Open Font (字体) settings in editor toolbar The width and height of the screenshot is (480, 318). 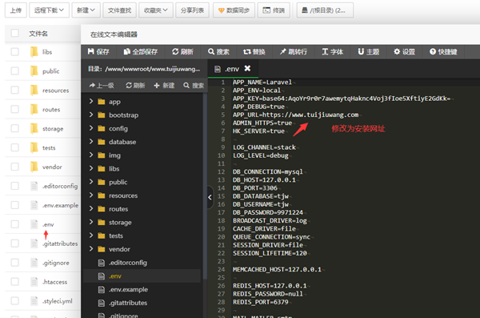(x=333, y=51)
